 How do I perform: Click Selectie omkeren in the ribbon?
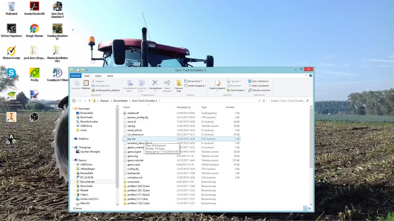pos(259,90)
